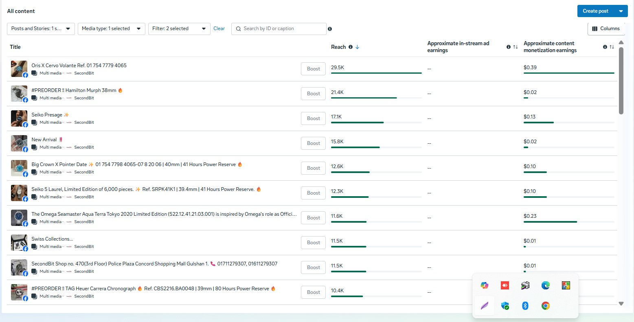Open the Filter: 2 selected dropdown

point(179,29)
